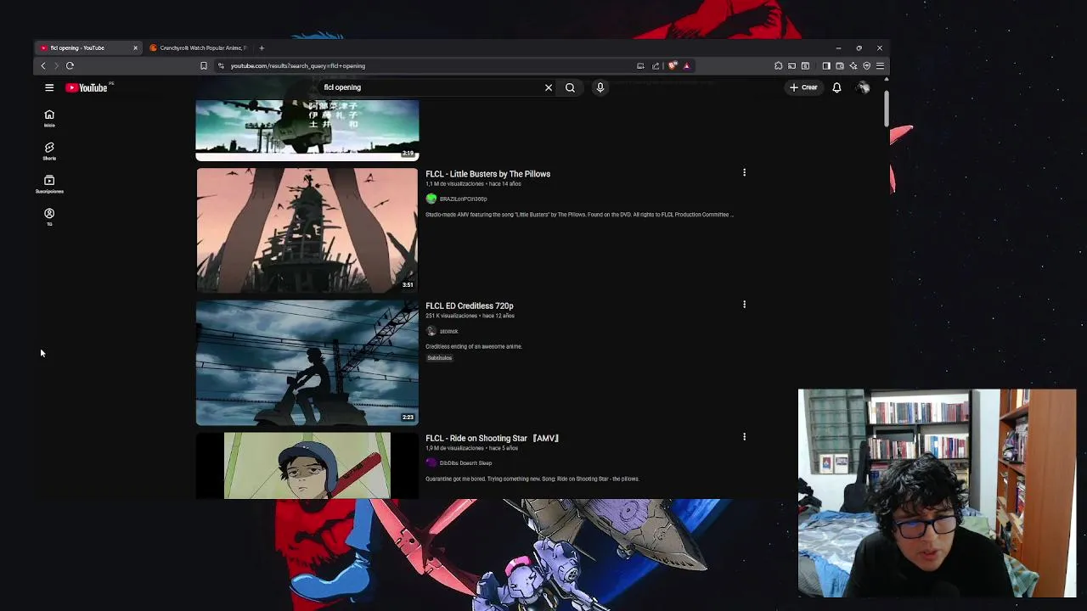The width and height of the screenshot is (1087, 611).
Task: Open the Leo AI sparkle icon
Action: (x=853, y=65)
